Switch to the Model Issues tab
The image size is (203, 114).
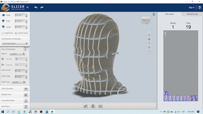click(193, 14)
